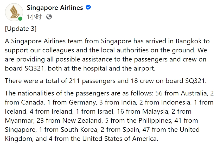Viewport: 217px width, 145px height.
Task: Open the post's "1小时" timestamp link
Action: tap(34, 17)
